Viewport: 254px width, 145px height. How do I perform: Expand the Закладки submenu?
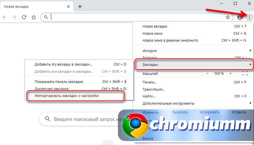pyautogui.click(x=194, y=65)
